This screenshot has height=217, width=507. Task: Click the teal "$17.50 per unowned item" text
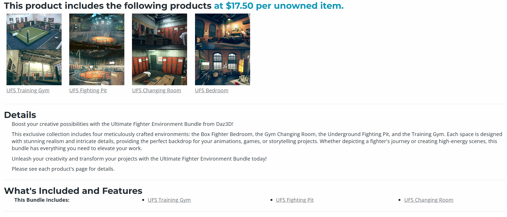point(279,6)
